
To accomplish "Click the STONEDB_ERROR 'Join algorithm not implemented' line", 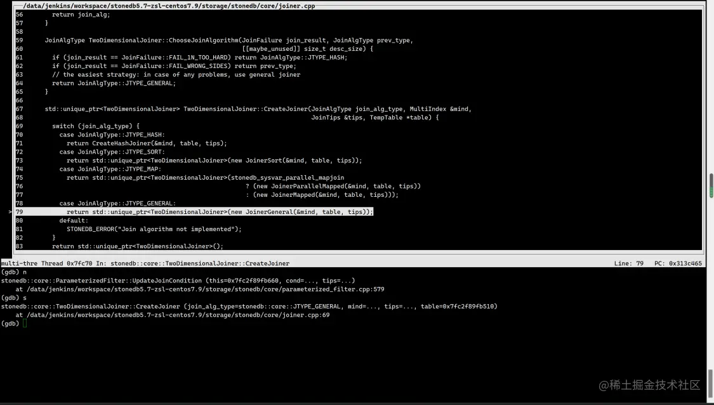I will click(154, 229).
